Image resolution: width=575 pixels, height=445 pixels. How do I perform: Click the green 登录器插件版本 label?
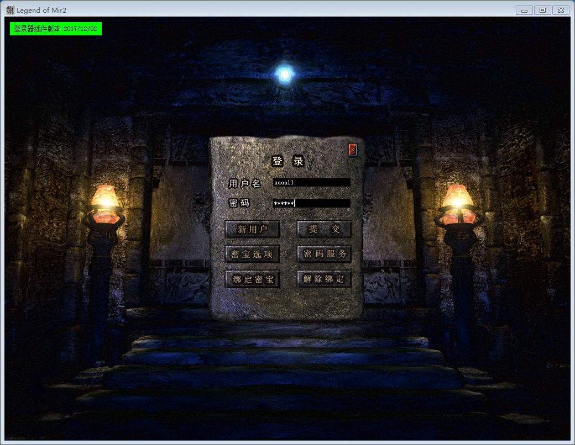56,29
